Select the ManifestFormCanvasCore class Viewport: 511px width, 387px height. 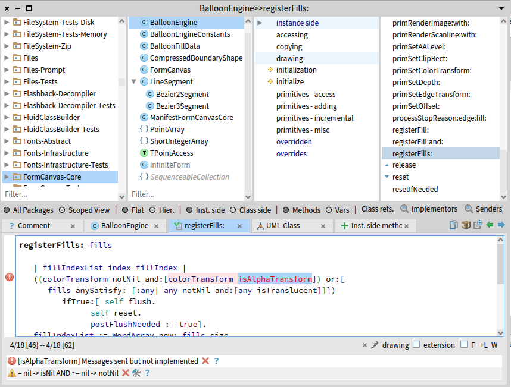click(191, 117)
